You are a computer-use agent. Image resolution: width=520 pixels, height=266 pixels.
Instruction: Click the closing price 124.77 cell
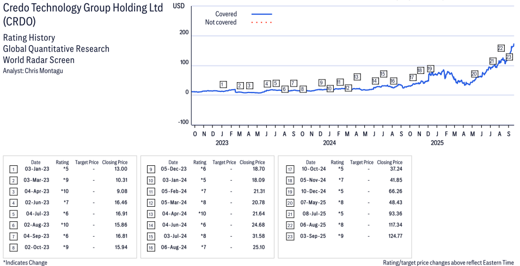click(x=390, y=236)
